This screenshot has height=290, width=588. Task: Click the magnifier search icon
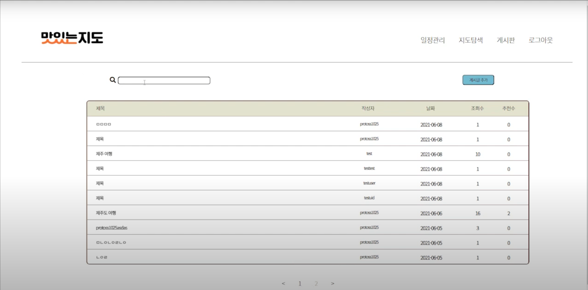pyautogui.click(x=113, y=80)
